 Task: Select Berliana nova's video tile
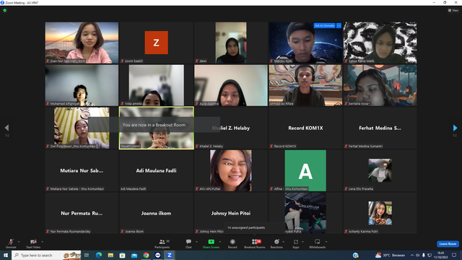pos(380,85)
